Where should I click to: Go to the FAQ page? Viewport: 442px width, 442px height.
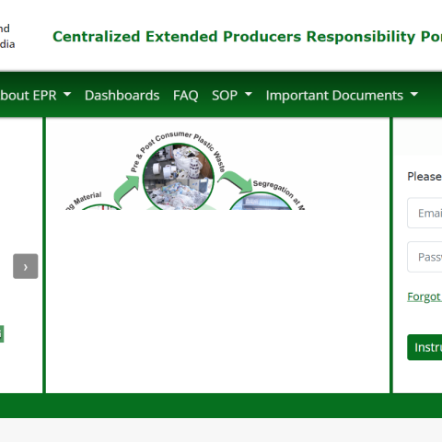click(185, 95)
